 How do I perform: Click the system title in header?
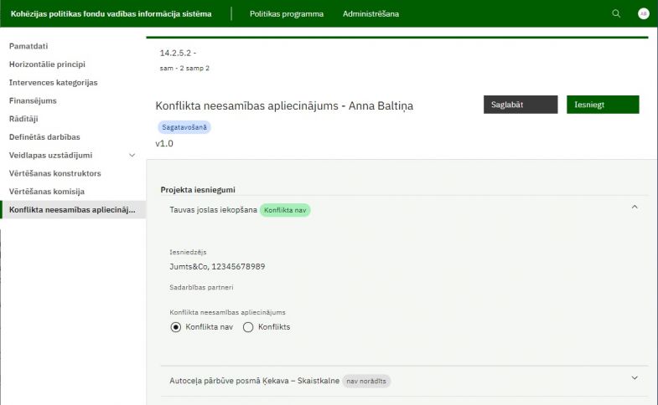click(111, 14)
